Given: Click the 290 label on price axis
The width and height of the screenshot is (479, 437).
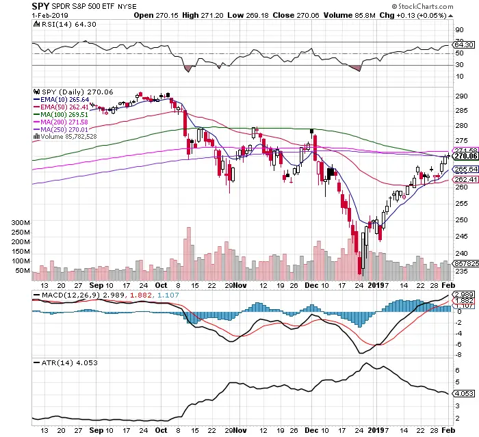Looking at the screenshot, I should click(461, 96).
